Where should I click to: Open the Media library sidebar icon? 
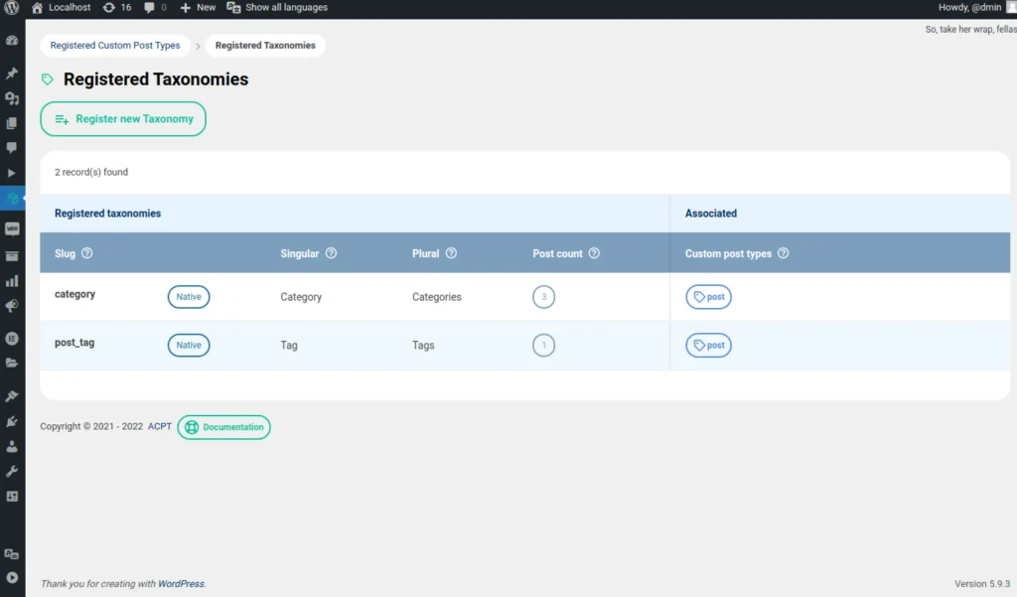tap(12, 97)
